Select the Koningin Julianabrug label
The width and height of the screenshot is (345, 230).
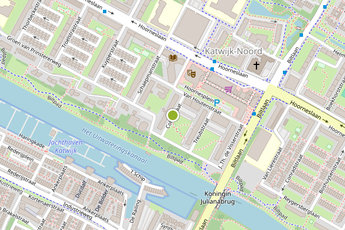217,198
